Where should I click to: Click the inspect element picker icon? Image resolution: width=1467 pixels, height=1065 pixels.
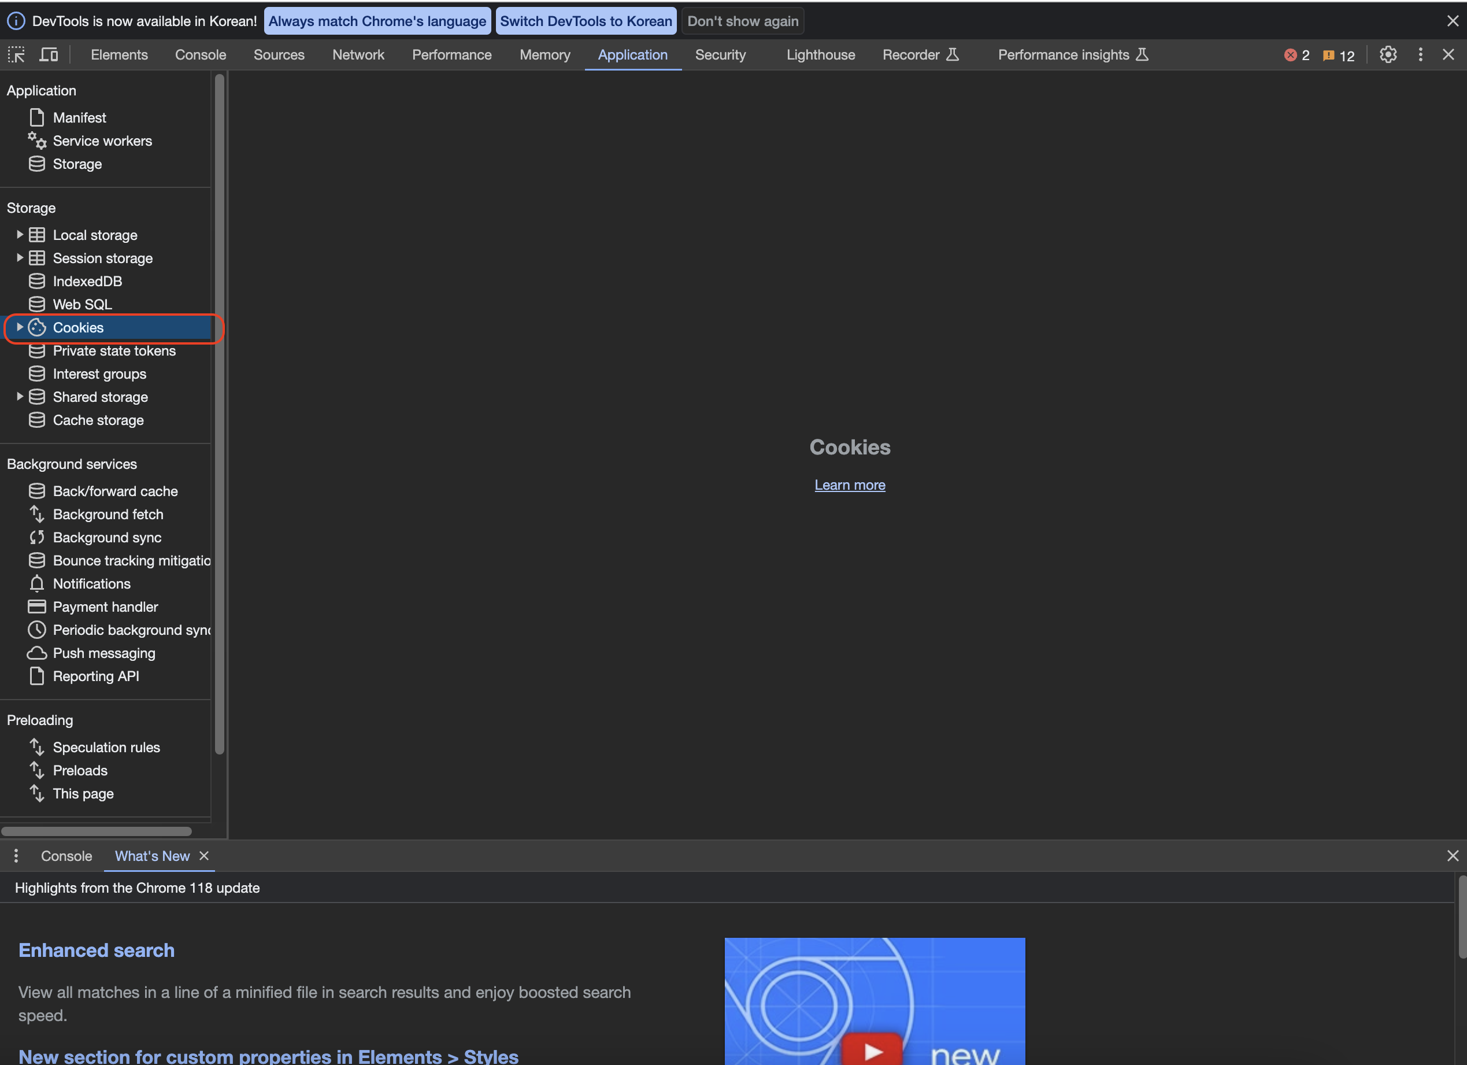pos(16,55)
